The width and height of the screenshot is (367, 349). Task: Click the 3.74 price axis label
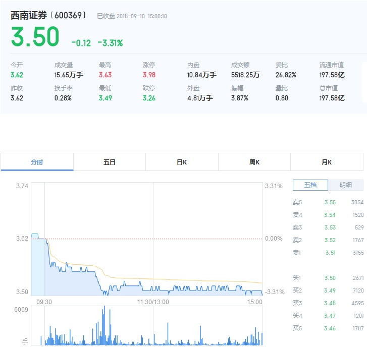pyautogui.click(x=22, y=186)
